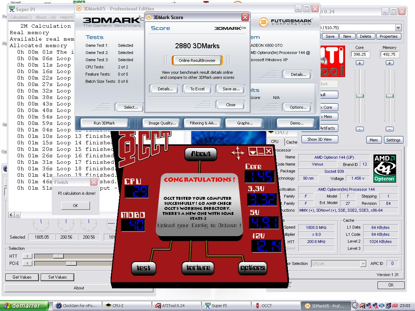This screenshot has width=415, height=311.
Task: Click the ATITool Core clock slider handle
Action: click(x=360, y=96)
